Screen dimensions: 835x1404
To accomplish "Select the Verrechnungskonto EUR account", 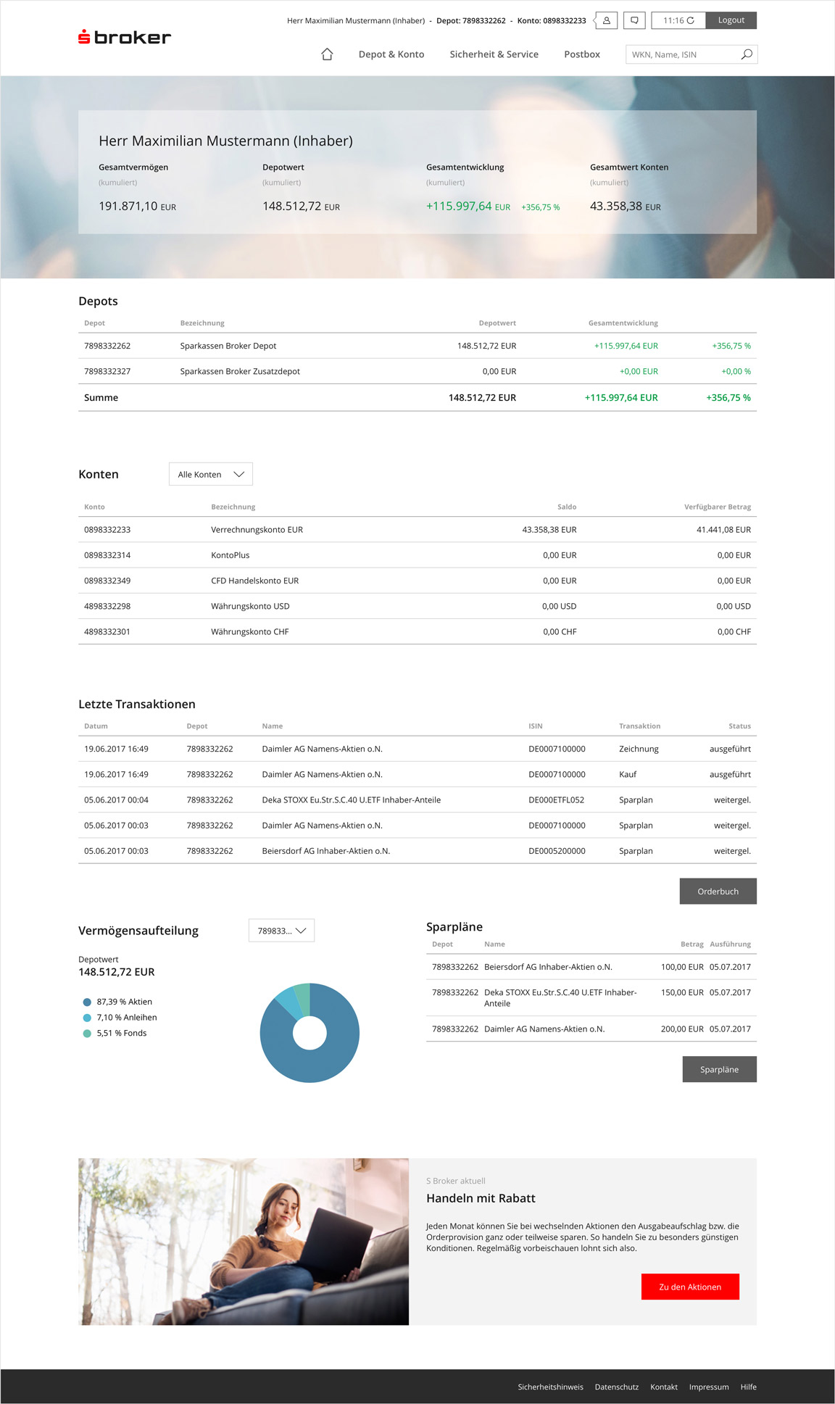I will pos(257,530).
